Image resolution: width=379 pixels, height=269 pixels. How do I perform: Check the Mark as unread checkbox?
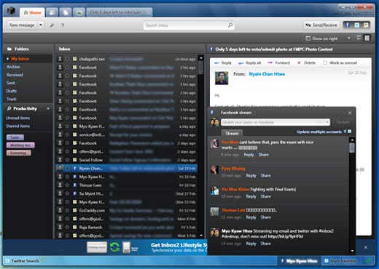[325, 63]
